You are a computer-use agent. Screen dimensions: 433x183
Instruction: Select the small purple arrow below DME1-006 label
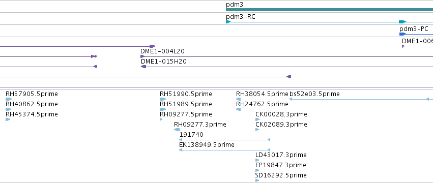403,46
